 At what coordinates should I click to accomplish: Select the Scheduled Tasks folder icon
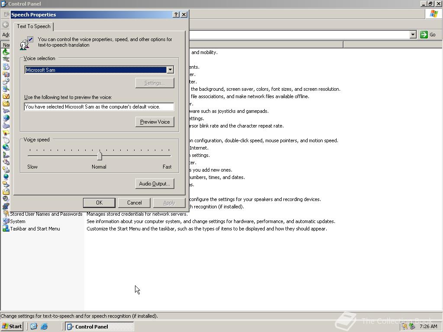pyautogui.click(x=6, y=192)
